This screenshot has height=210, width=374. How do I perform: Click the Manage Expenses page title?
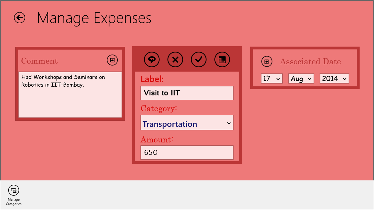pos(94,18)
